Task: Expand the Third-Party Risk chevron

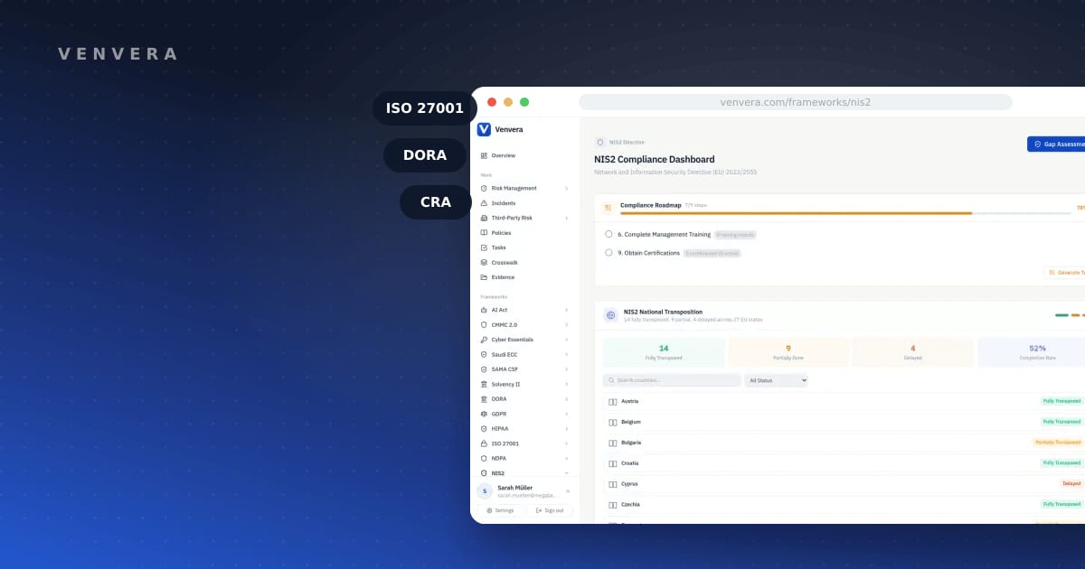Action: pyautogui.click(x=566, y=218)
